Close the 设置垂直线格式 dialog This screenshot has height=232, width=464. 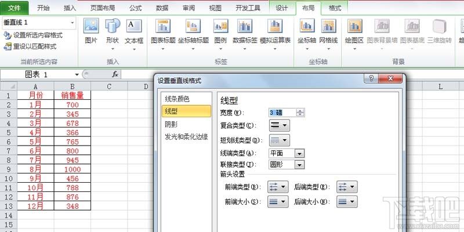click(x=390, y=78)
